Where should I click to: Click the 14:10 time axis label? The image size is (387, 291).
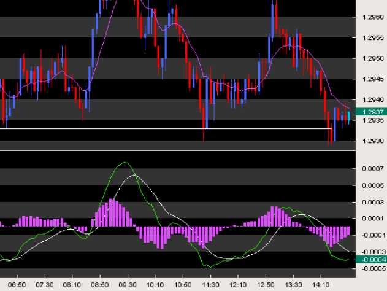[x=321, y=285]
